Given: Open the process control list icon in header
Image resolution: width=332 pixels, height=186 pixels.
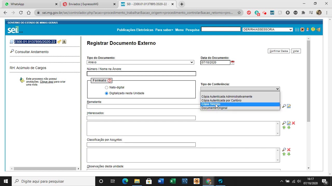Looking at the screenshot, I should [297, 29].
